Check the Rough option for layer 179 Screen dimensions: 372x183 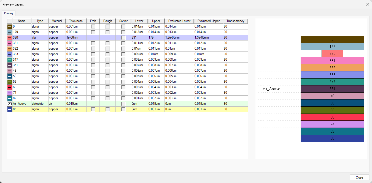(107, 32)
